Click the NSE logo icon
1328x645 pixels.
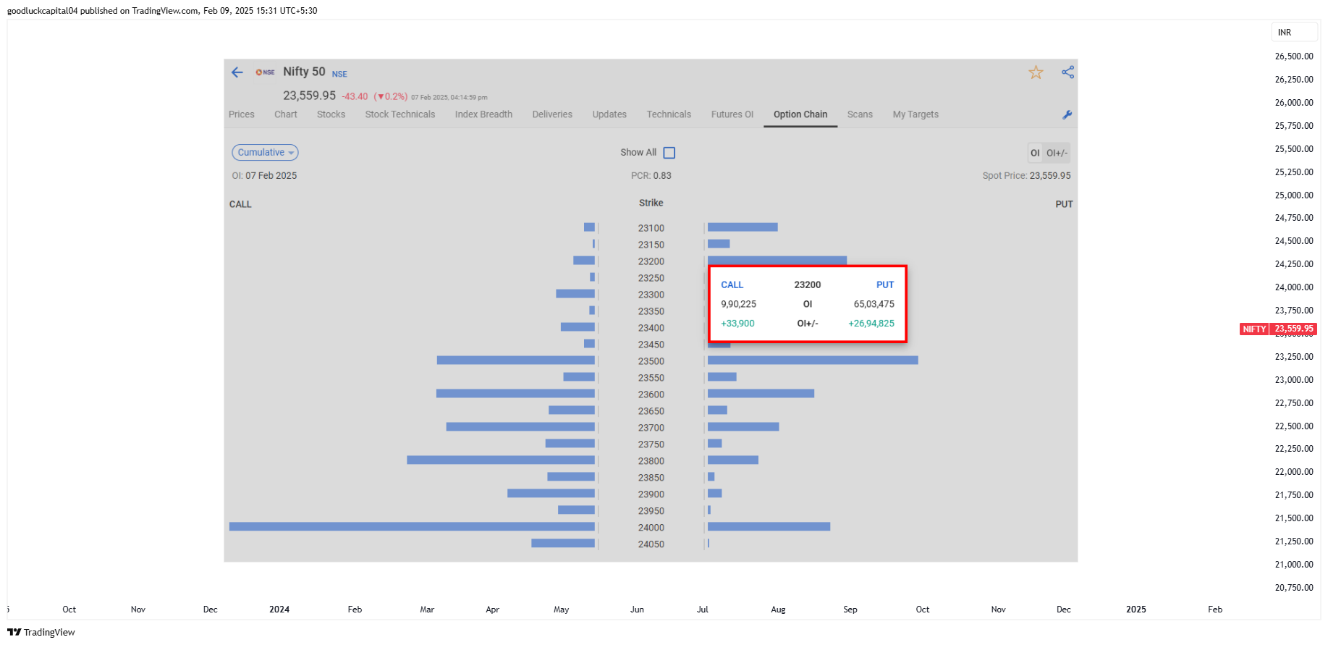[x=265, y=72]
